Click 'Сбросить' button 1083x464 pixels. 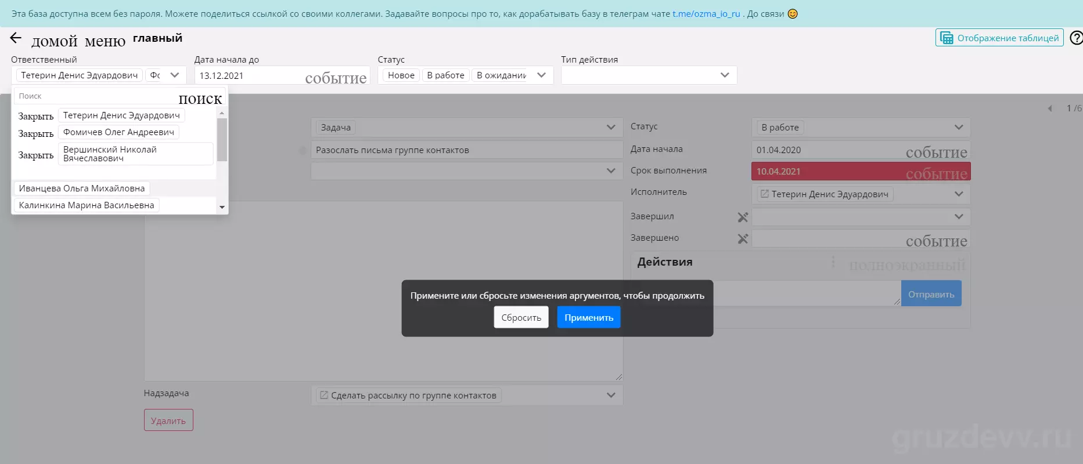click(x=521, y=317)
